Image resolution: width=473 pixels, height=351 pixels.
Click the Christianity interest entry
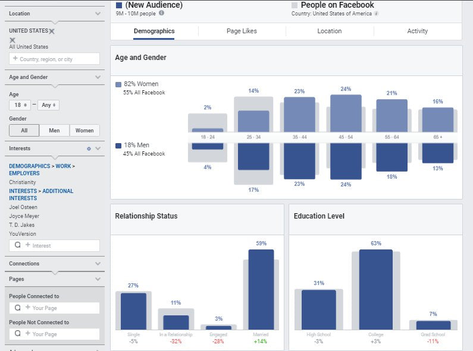23,182
